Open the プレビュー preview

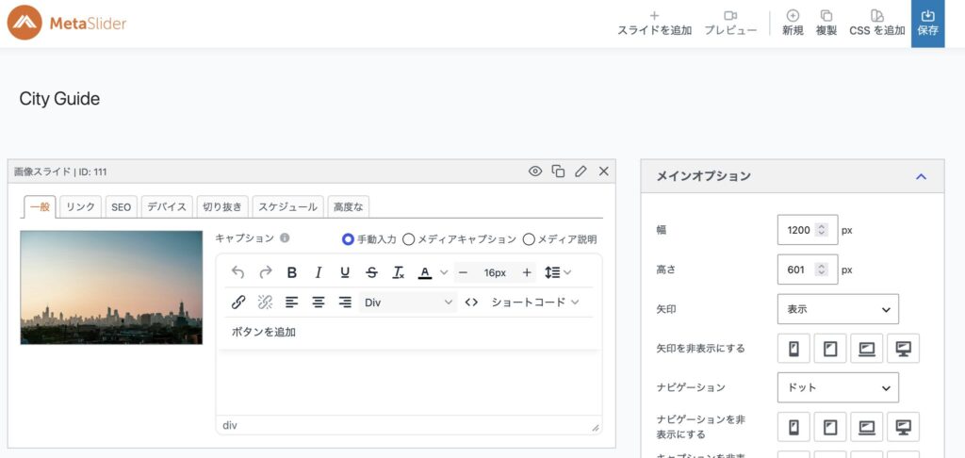pyautogui.click(x=730, y=23)
